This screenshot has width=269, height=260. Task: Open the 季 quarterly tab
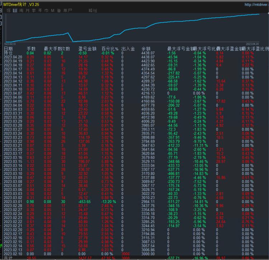pyautogui.click(x=34, y=11)
